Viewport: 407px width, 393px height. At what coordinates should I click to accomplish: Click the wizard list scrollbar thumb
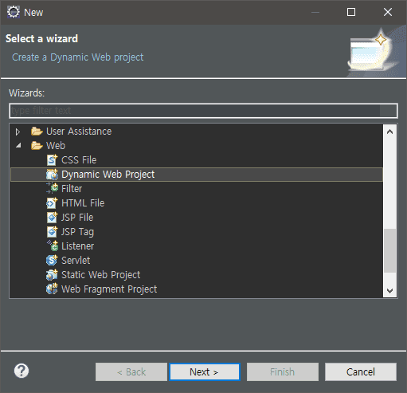pos(389,250)
